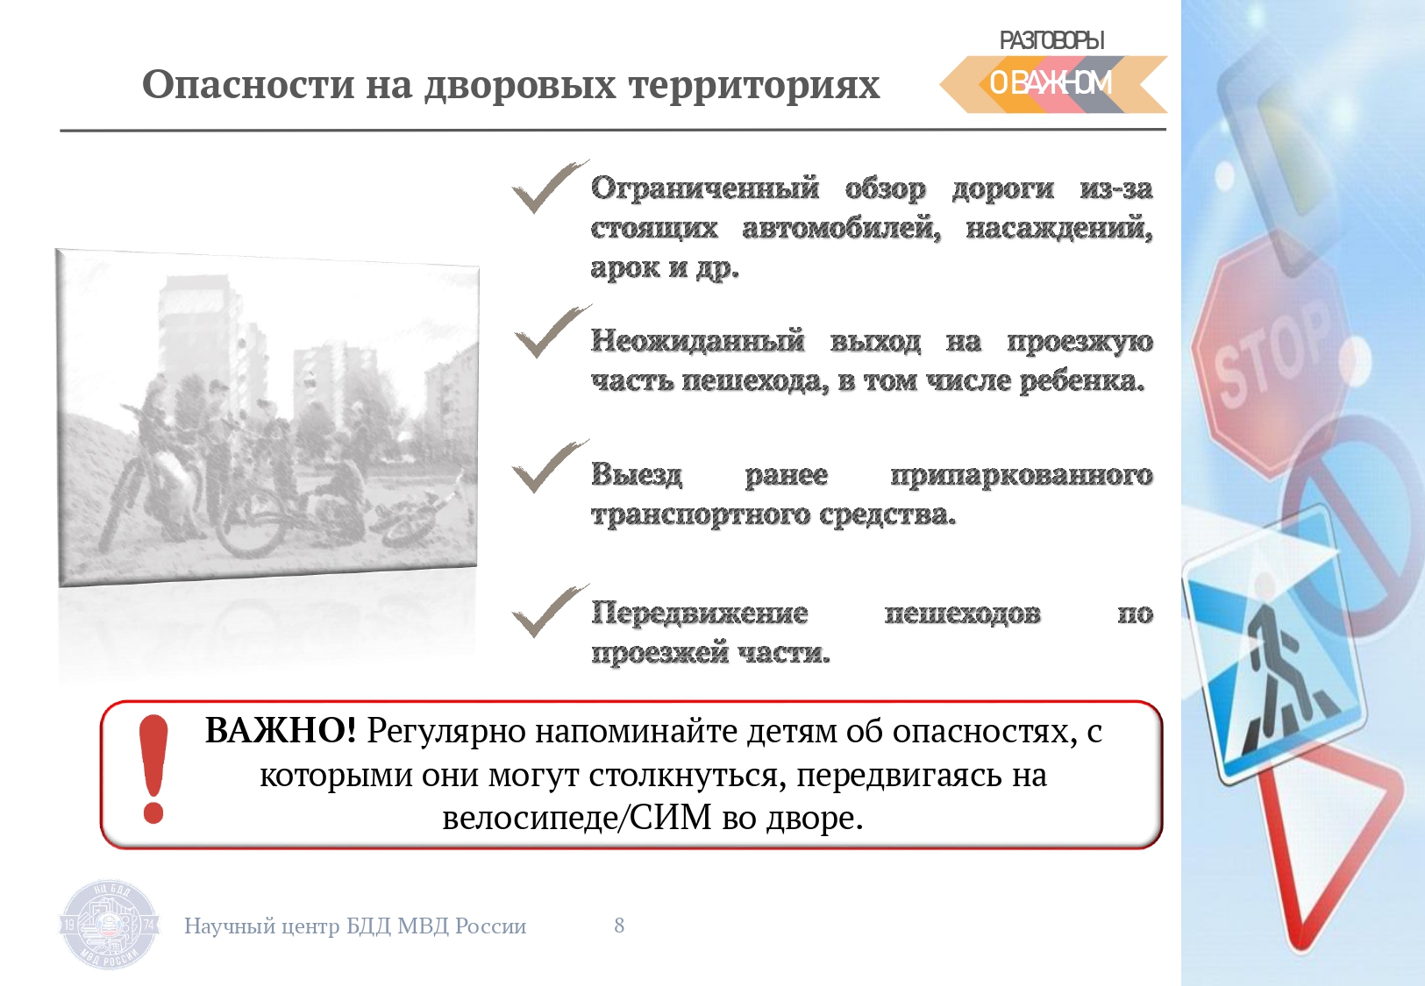Click the checkmark beside "Передвижение пешеходов"
1425x986 pixels.
coord(550,611)
